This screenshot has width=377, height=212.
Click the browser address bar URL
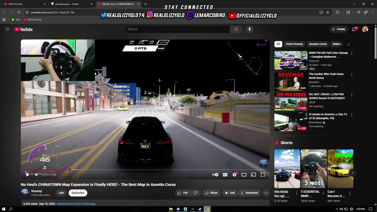(x=52, y=12)
